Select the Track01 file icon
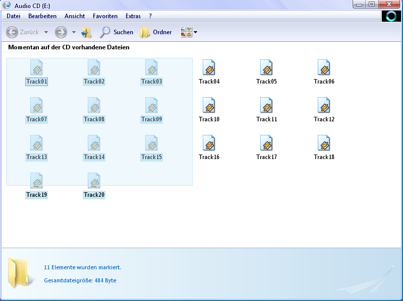Image resolution: width=403 pixels, height=301 pixels. pos(36,67)
